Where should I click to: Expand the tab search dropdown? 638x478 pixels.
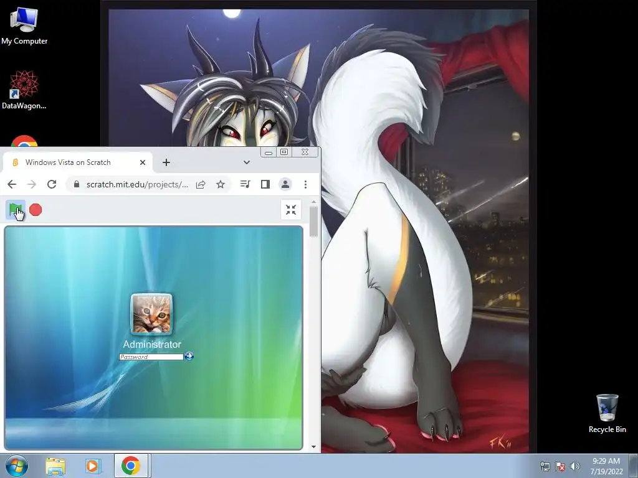coord(247,162)
